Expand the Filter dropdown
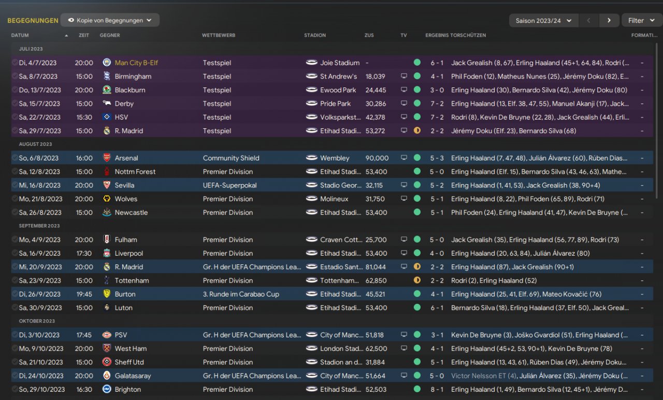The width and height of the screenshot is (663, 400). click(x=641, y=21)
